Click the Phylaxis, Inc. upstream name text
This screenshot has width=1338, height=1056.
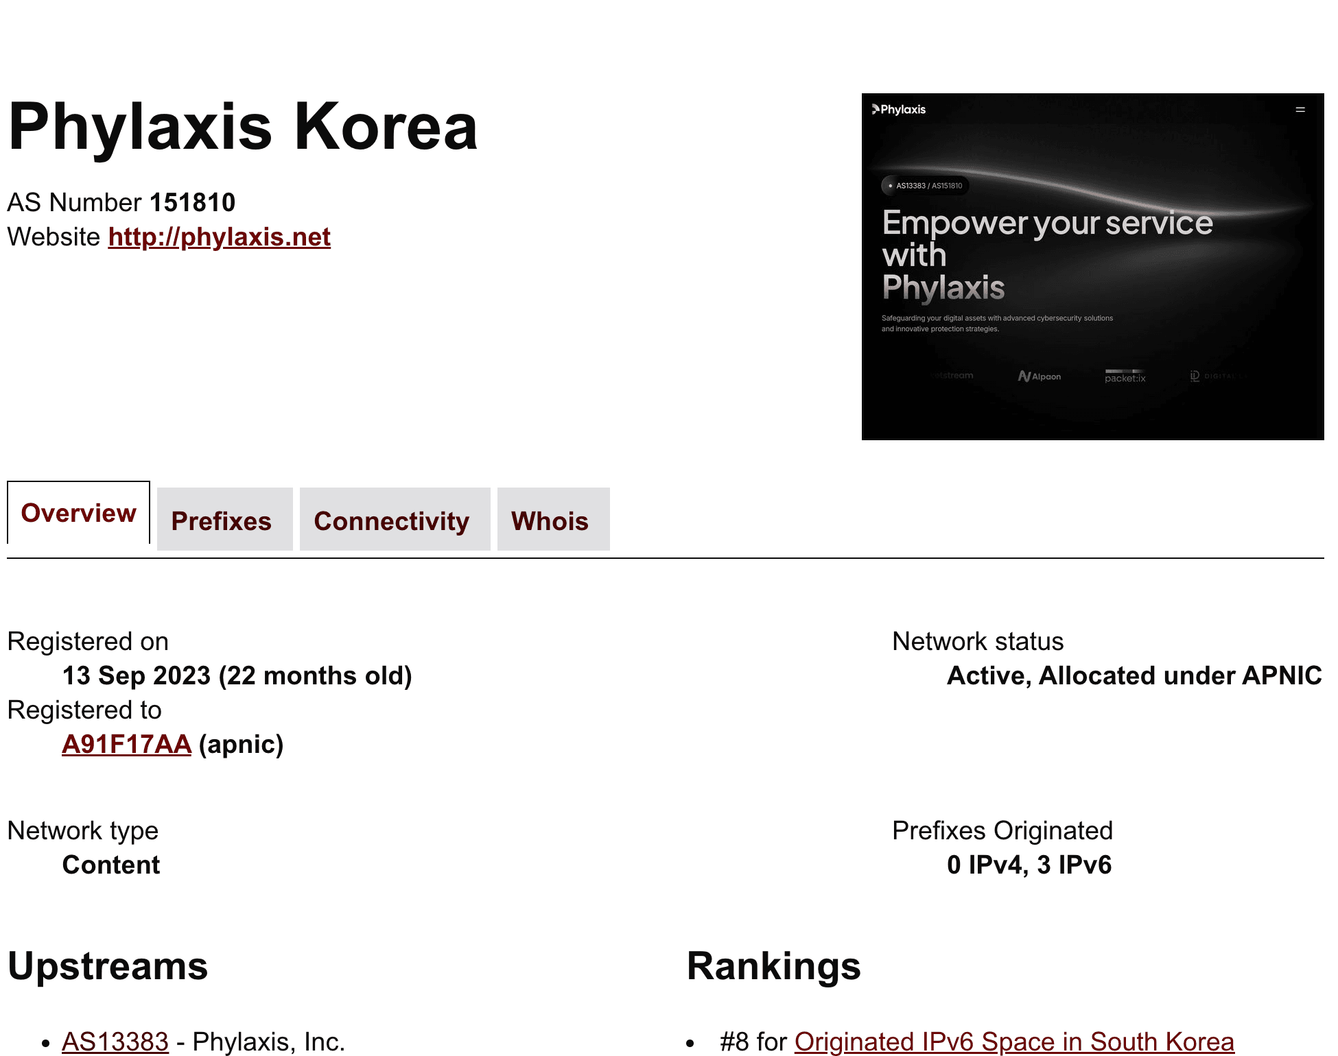pyautogui.click(x=268, y=1042)
